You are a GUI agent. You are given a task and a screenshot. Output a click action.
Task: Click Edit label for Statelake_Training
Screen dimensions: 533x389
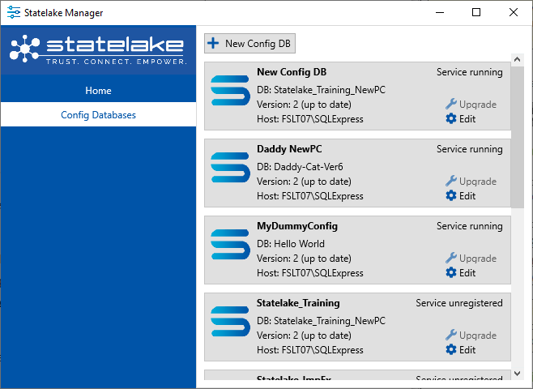pos(467,350)
